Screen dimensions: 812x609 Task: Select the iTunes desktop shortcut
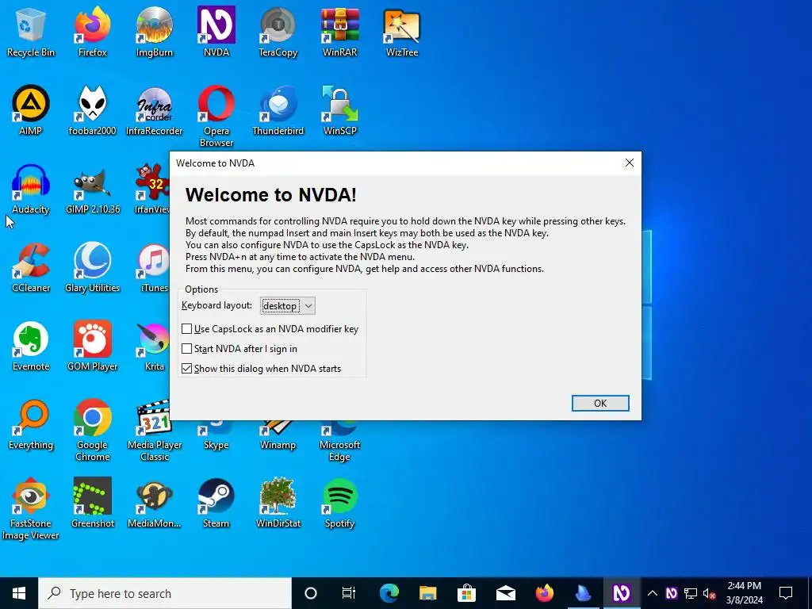coord(153,268)
